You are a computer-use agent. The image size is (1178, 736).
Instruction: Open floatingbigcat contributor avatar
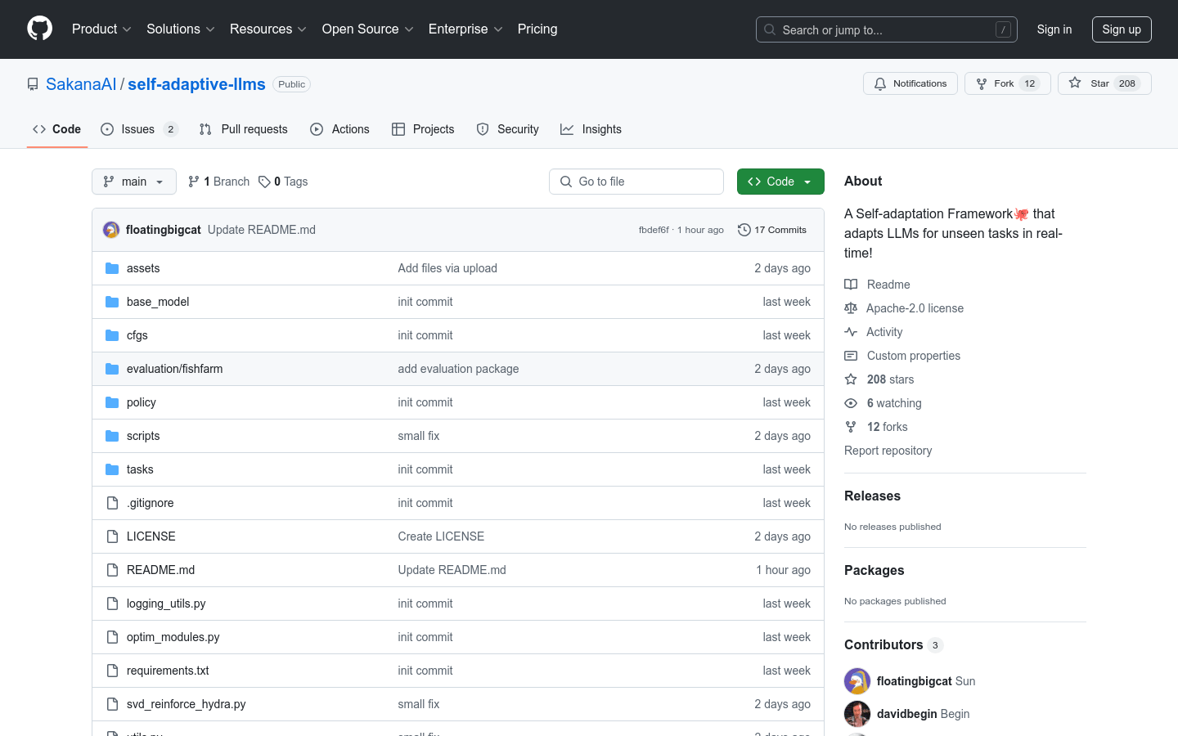coord(857,681)
